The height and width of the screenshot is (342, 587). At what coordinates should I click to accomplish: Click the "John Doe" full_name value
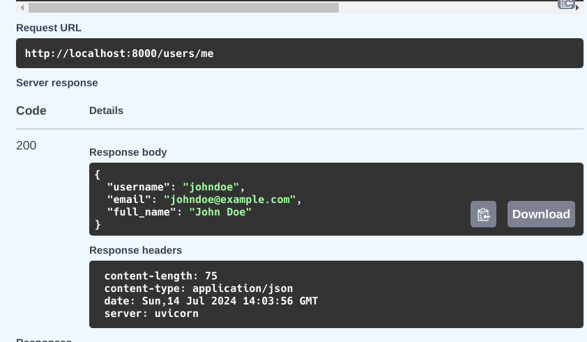220,212
